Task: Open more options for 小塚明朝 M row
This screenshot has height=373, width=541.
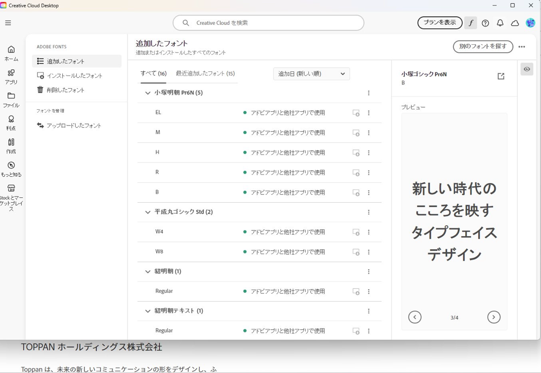Action: pyautogui.click(x=369, y=133)
